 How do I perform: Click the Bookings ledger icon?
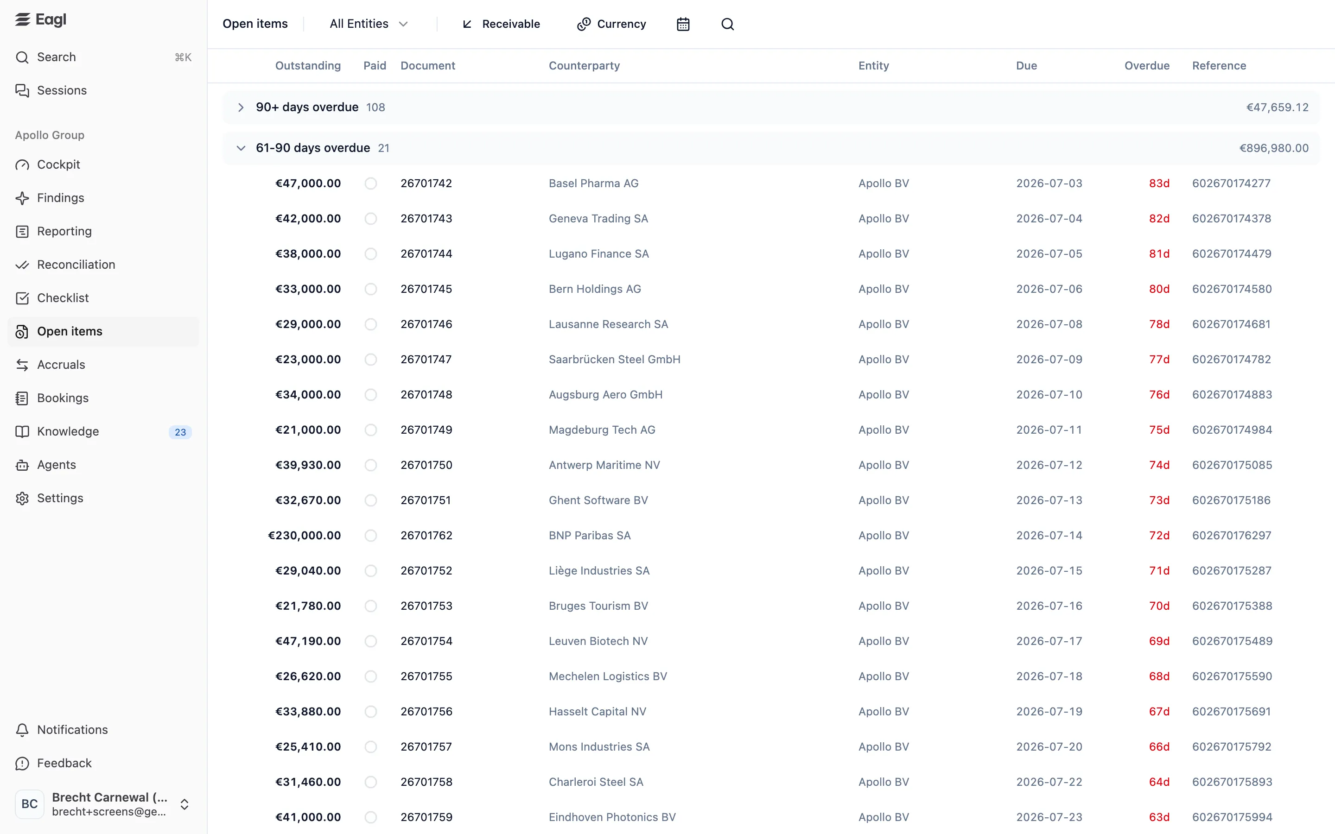tap(22, 398)
